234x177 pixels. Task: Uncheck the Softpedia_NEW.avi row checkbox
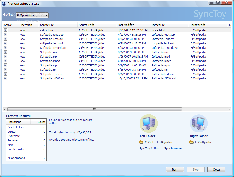tap(5, 78)
